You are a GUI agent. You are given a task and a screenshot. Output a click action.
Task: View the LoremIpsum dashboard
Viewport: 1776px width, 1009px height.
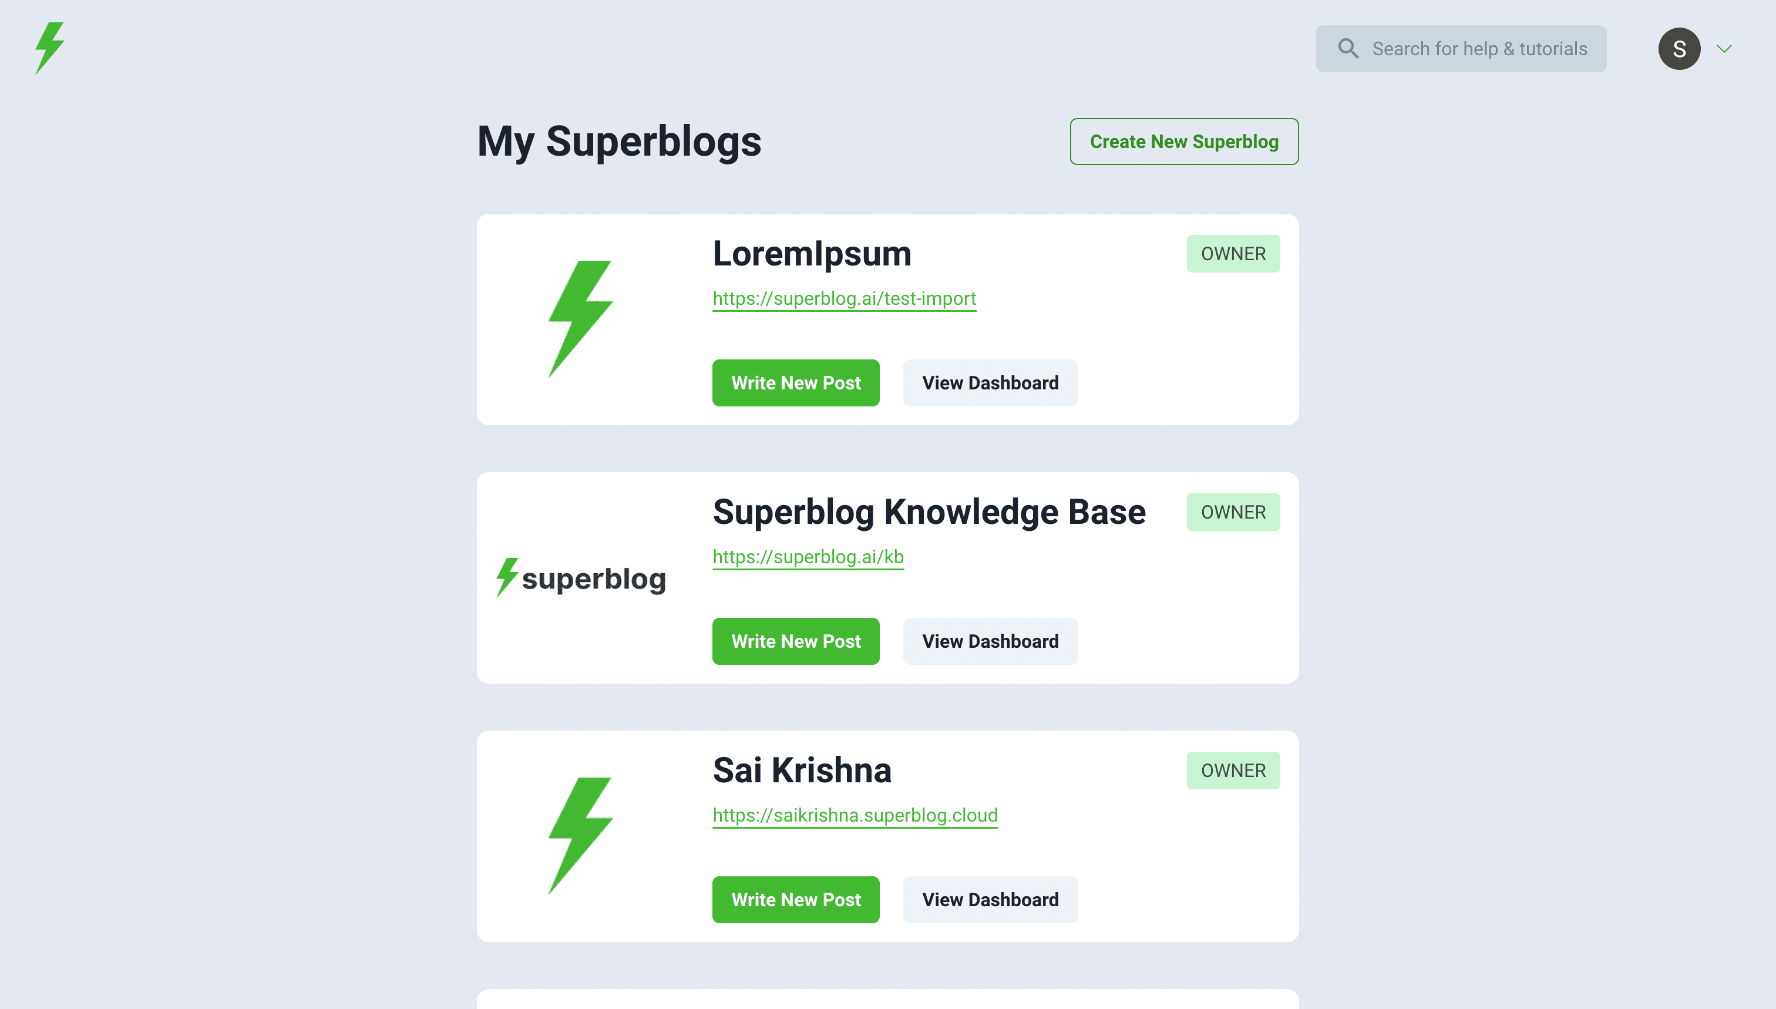[x=990, y=382]
